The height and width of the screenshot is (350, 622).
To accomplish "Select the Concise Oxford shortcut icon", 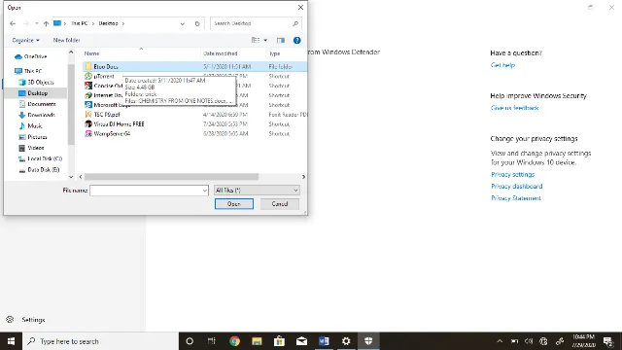I will tap(88, 86).
